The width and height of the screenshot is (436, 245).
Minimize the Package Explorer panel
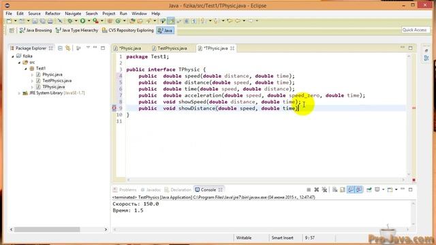[95, 48]
